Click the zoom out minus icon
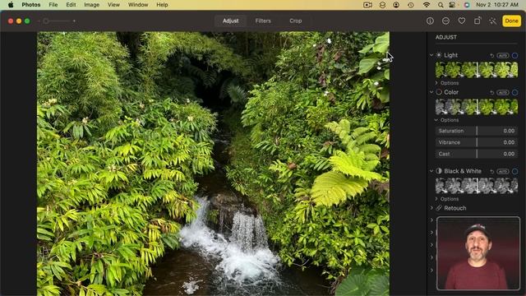 click(x=39, y=21)
